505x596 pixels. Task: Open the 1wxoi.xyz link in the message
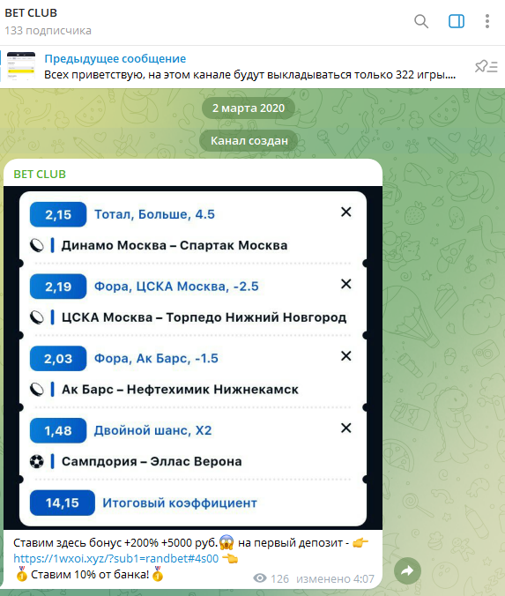pos(116,558)
